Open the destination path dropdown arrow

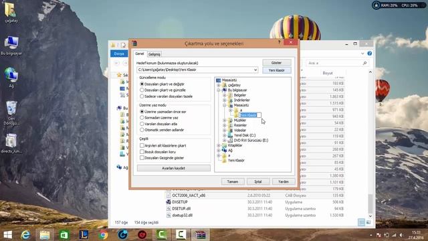click(x=255, y=70)
